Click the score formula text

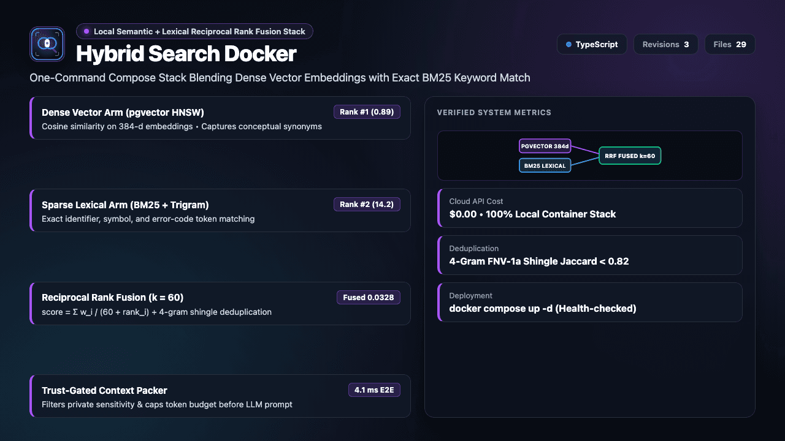[x=156, y=312]
